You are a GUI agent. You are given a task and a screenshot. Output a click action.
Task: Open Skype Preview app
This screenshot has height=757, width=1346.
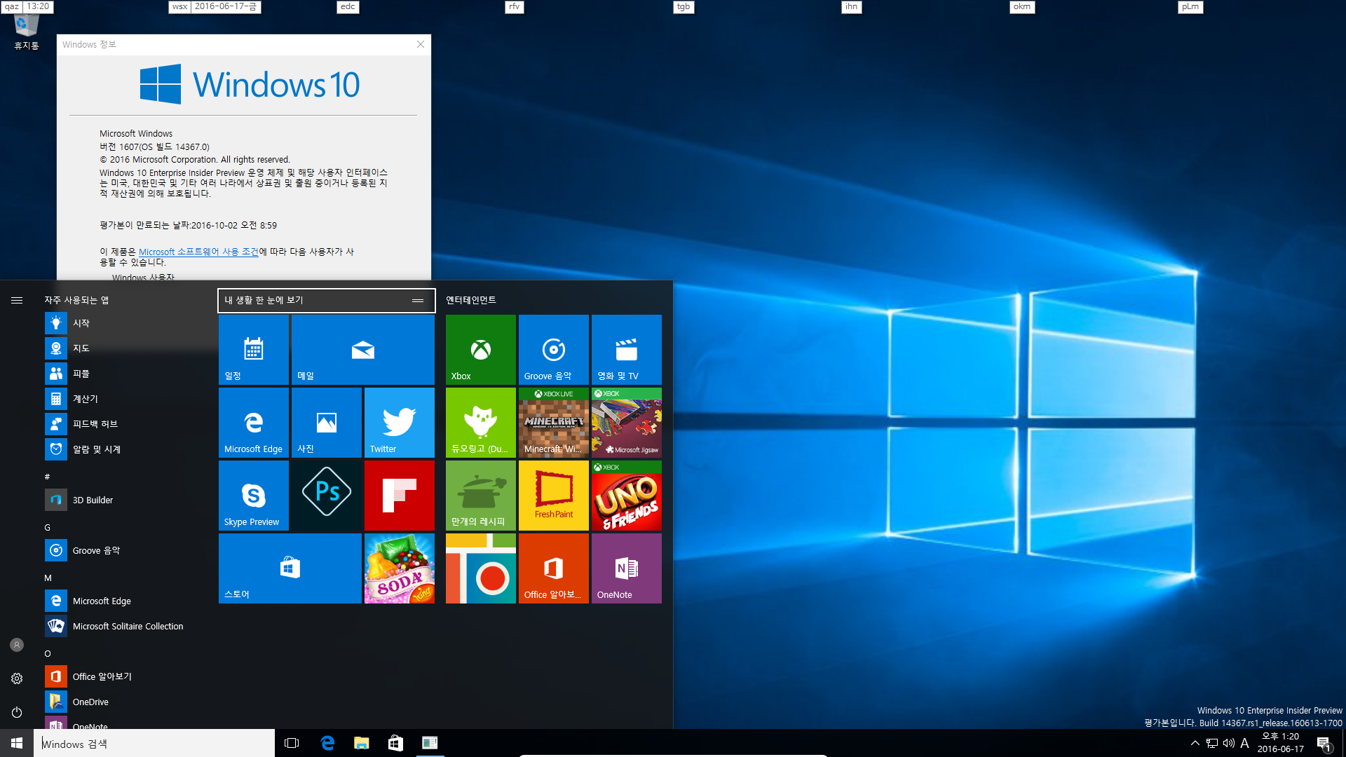(x=254, y=496)
